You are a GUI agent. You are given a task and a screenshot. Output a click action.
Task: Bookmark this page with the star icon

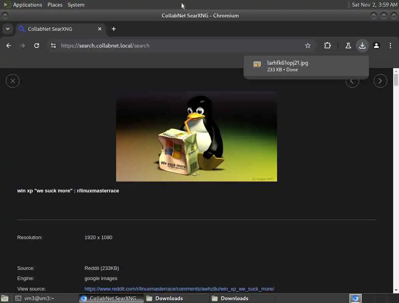coord(308,46)
